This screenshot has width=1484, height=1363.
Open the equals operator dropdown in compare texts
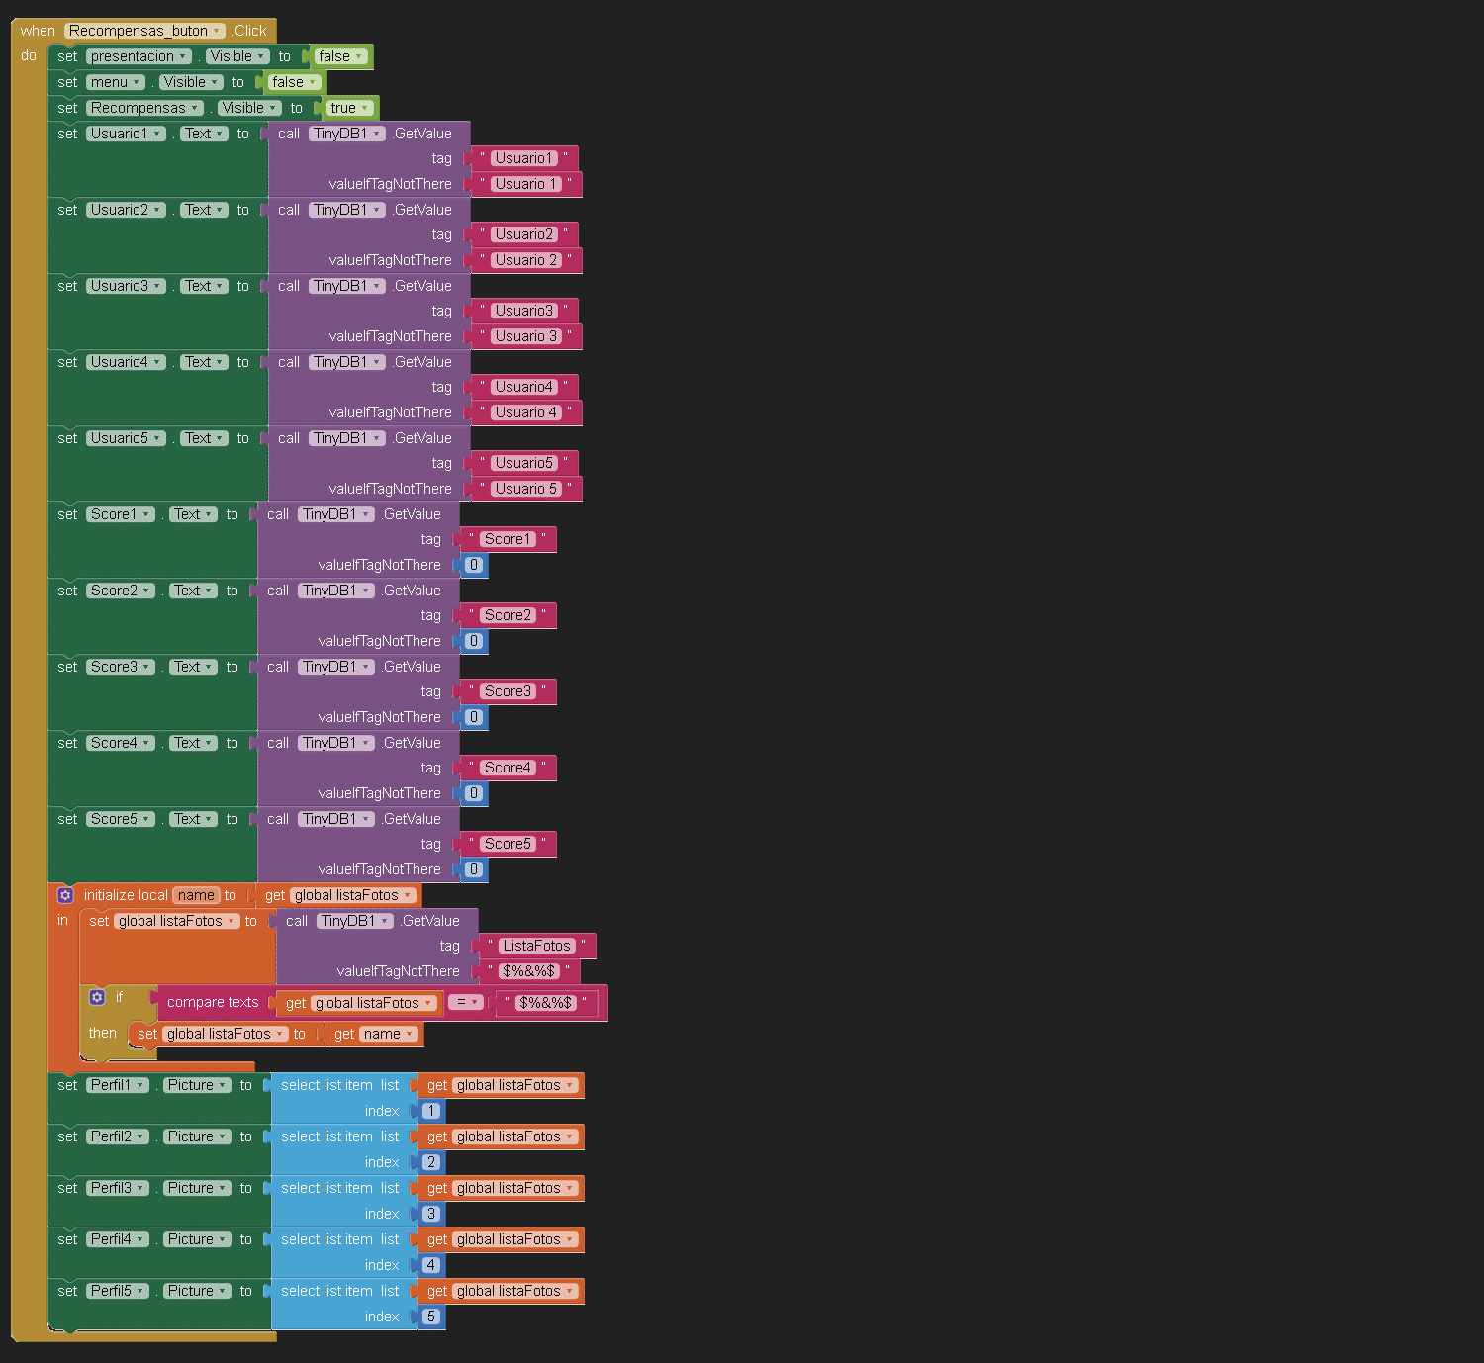tap(467, 1002)
